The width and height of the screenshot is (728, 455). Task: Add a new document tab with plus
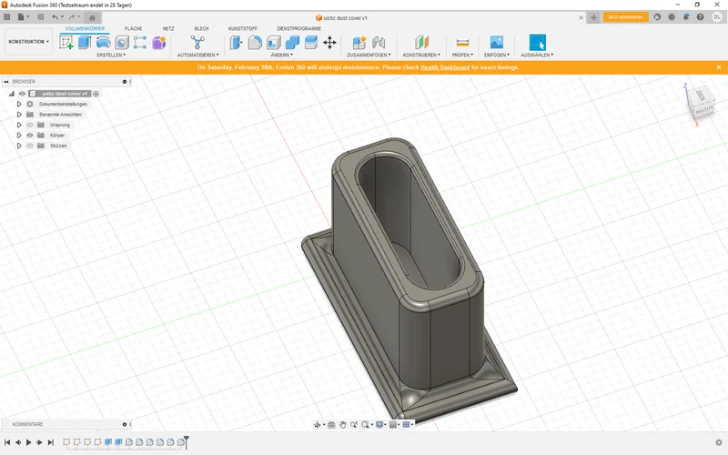click(593, 17)
